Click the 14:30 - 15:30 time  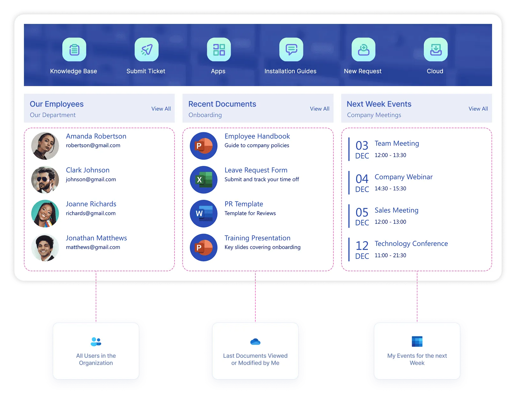click(x=390, y=188)
